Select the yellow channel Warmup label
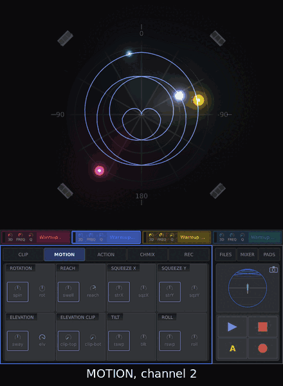 click(192, 237)
